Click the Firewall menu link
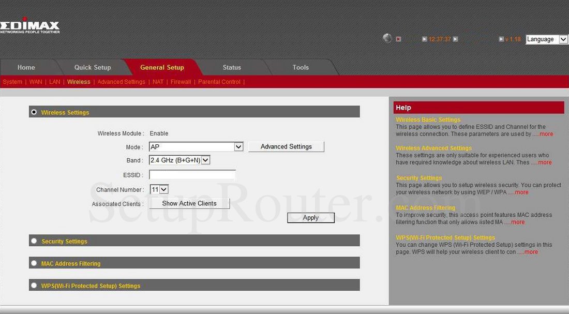Viewport: 569px width, 314px height. (181, 82)
